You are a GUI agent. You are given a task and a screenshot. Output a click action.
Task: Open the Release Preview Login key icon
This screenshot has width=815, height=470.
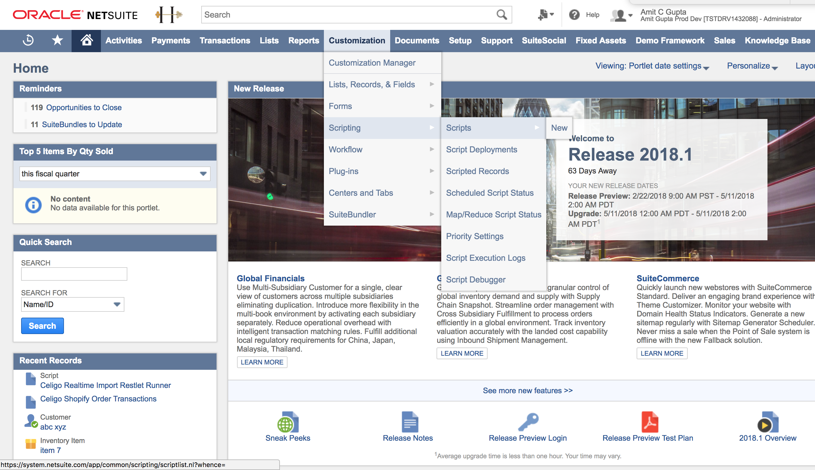point(528,422)
